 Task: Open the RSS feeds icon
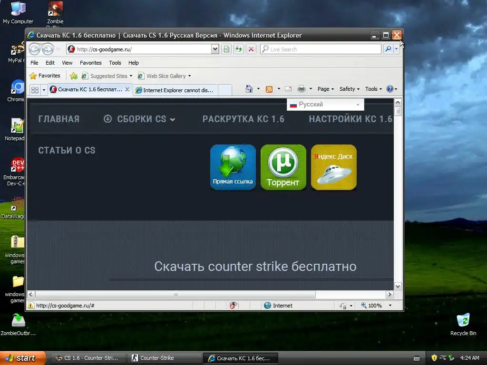point(269,89)
